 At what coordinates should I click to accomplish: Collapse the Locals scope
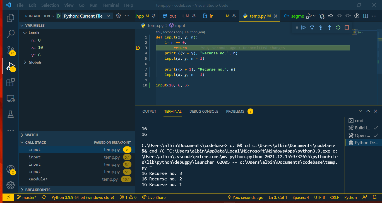(77, 33)
